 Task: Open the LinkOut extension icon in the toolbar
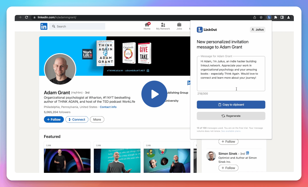click(x=269, y=17)
